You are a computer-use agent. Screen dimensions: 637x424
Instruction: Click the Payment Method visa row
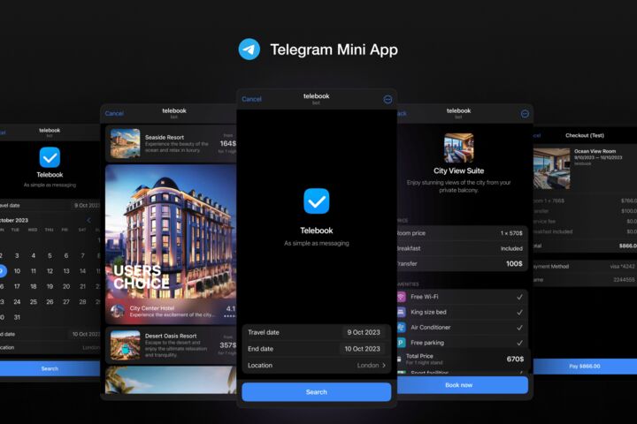(x=585, y=267)
